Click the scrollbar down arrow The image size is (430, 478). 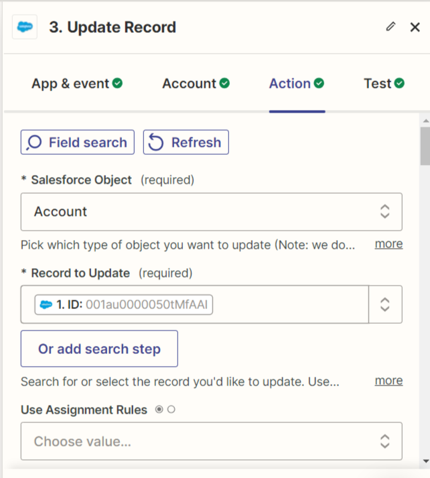pos(426,461)
